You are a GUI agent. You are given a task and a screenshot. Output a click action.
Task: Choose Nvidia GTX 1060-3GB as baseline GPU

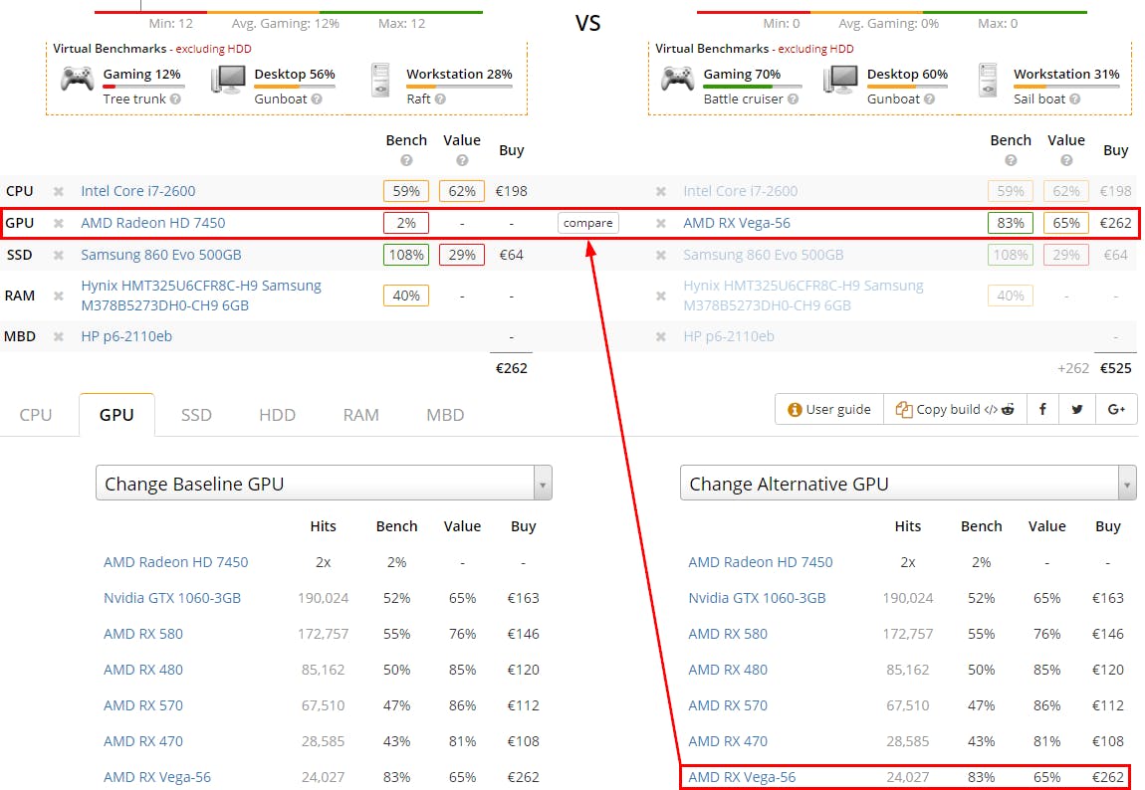[x=172, y=598]
